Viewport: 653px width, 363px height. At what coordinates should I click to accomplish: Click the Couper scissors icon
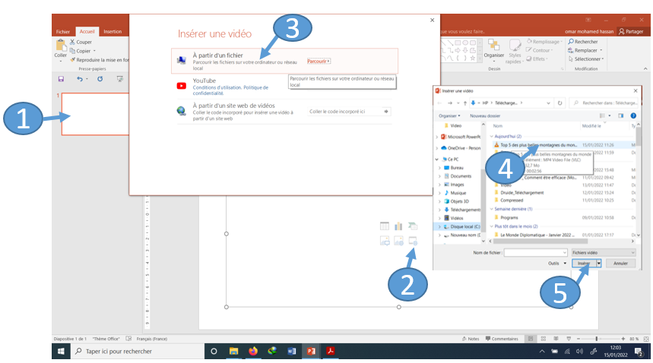[x=72, y=43]
